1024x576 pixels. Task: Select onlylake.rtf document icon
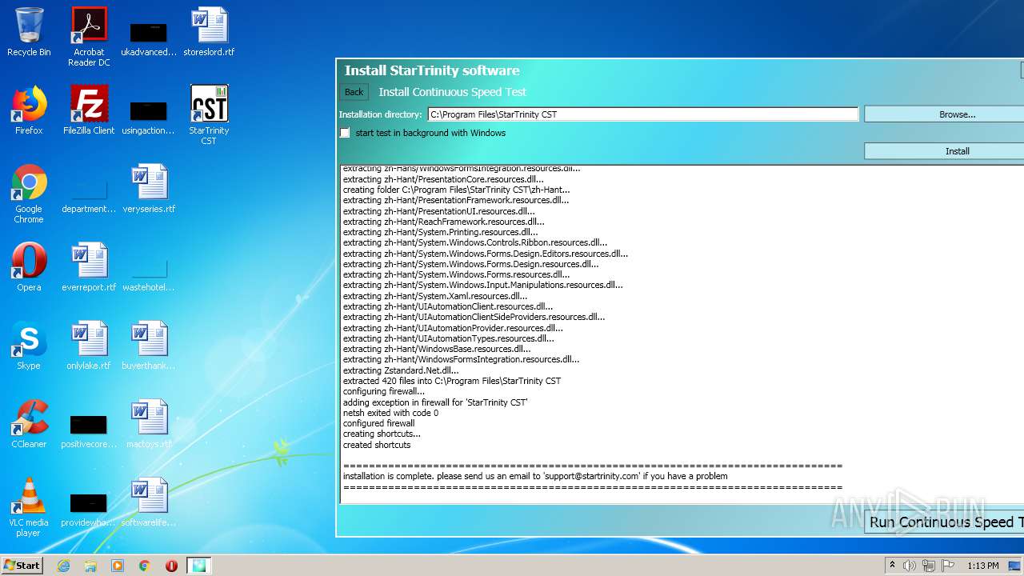coord(89,346)
